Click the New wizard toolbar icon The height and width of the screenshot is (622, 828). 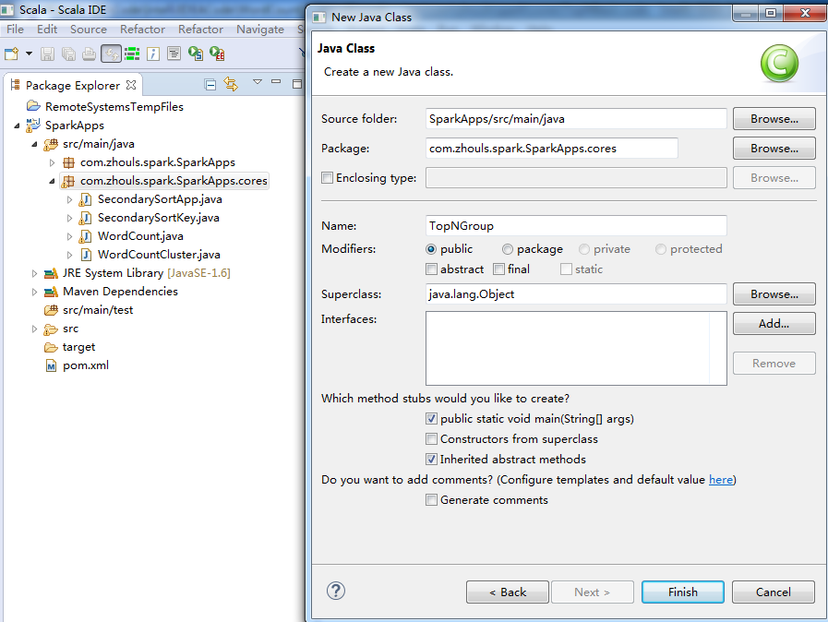click(12, 54)
